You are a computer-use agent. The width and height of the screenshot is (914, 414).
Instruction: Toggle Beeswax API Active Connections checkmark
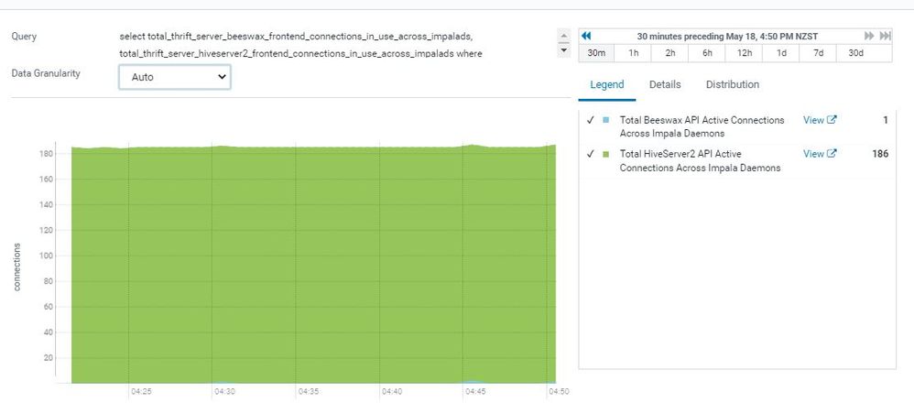pyautogui.click(x=591, y=120)
